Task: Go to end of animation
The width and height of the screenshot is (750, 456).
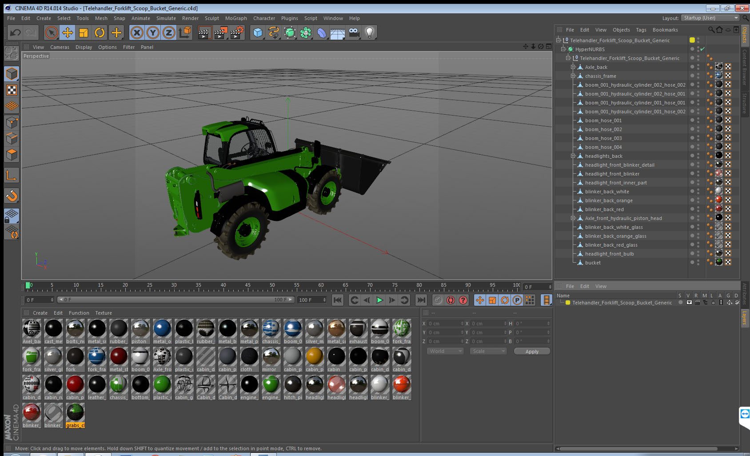Action: 421,300
